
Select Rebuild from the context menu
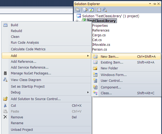[x=16, y=31]
